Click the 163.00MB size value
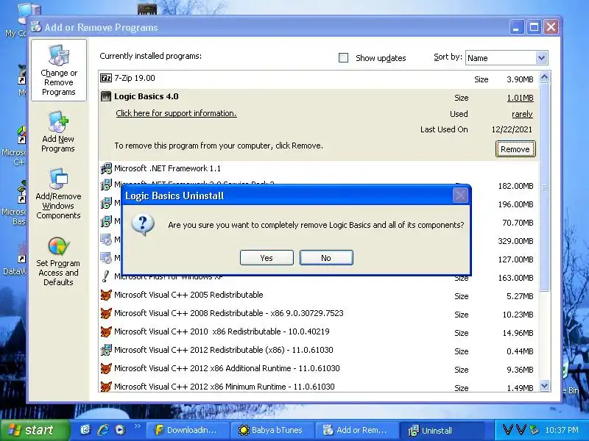589x441 pixels. [515, 278]
